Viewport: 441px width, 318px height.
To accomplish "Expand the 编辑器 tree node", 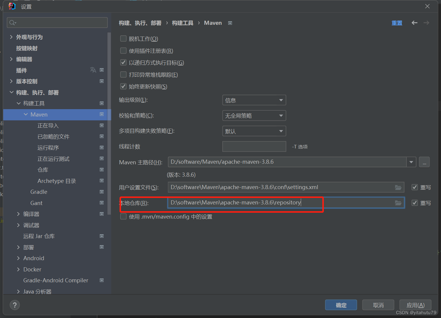I will 11,59.
